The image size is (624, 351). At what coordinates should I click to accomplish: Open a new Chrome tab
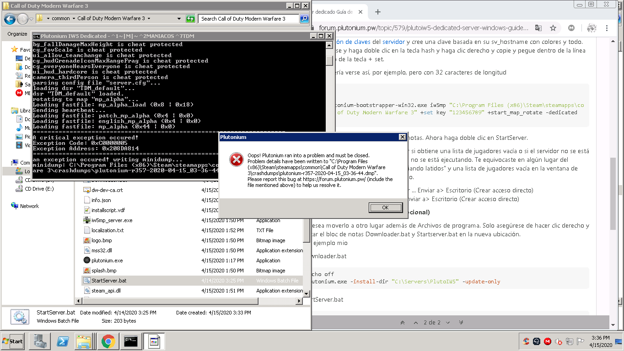(378, 12)
